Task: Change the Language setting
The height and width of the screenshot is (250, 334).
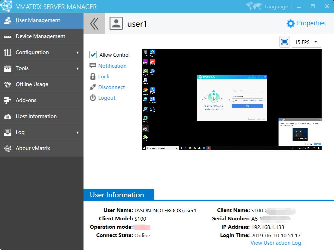Action: (276, 7)
